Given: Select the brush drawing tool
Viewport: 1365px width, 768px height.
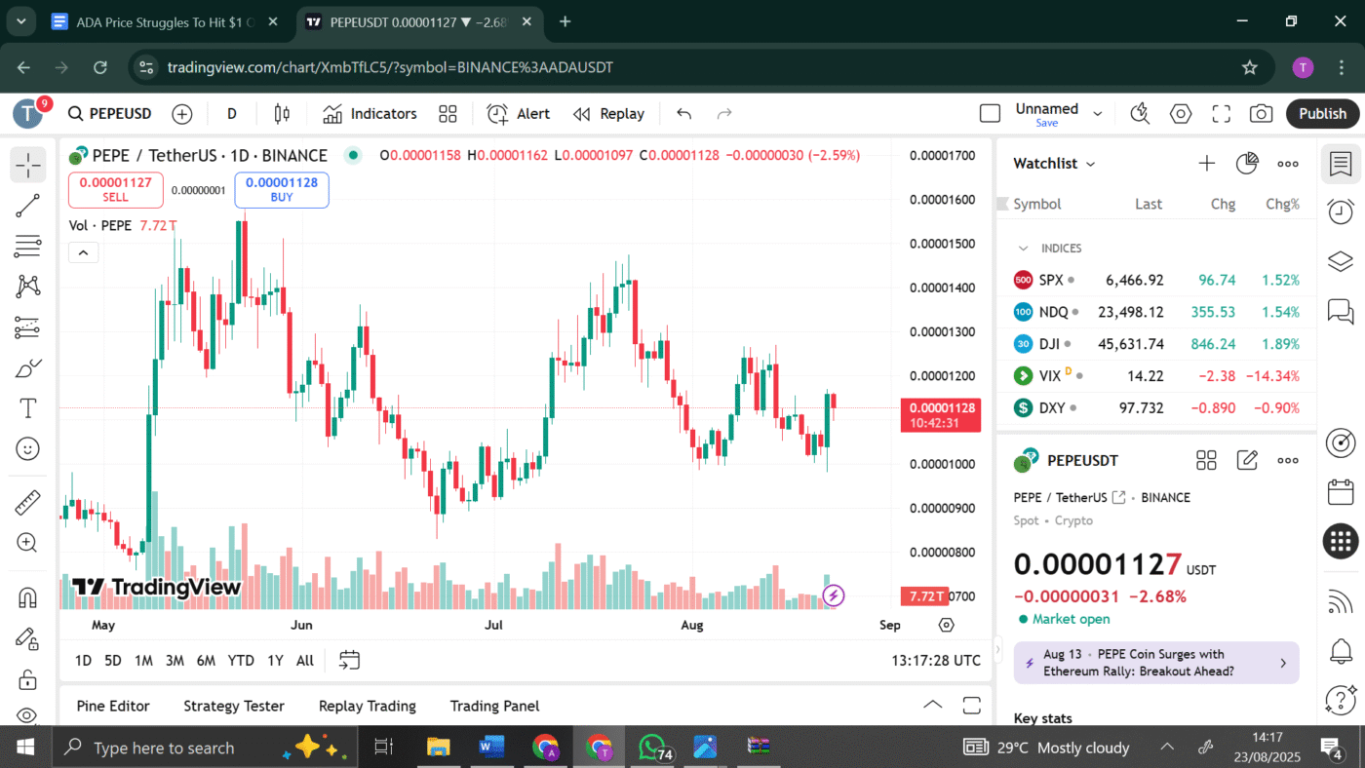Looking at the screenshot, I should (x=28, y=368).
